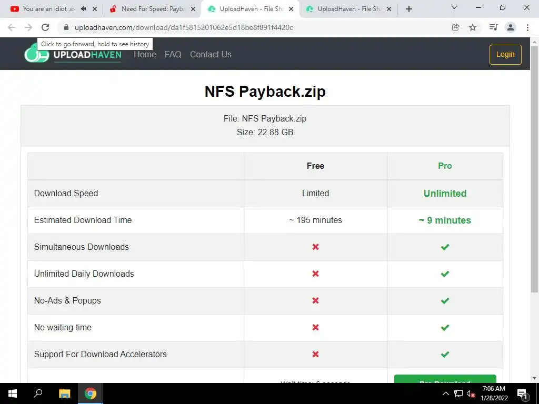The width and height of the screenshot is (539, 404).
Task: Bookmark this page with the star icon
Action: click(473, 27)
